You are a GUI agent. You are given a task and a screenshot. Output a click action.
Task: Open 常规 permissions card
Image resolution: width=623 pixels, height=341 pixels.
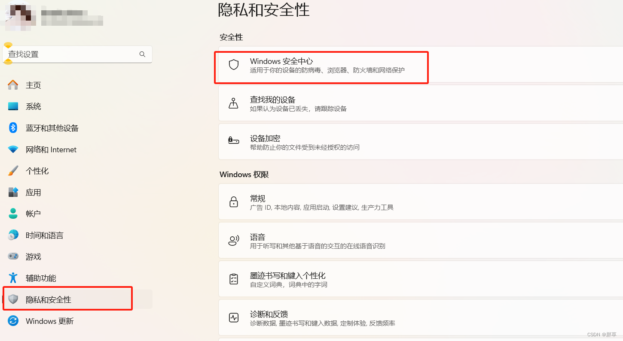click(x=421, y=202)
